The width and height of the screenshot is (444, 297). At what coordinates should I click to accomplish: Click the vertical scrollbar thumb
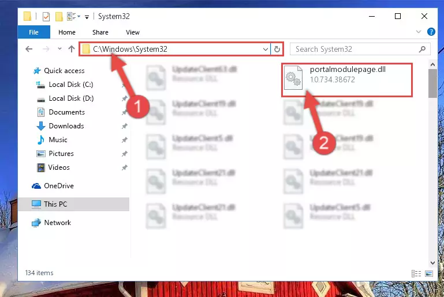pyautogui.click(x=432, y=83)
